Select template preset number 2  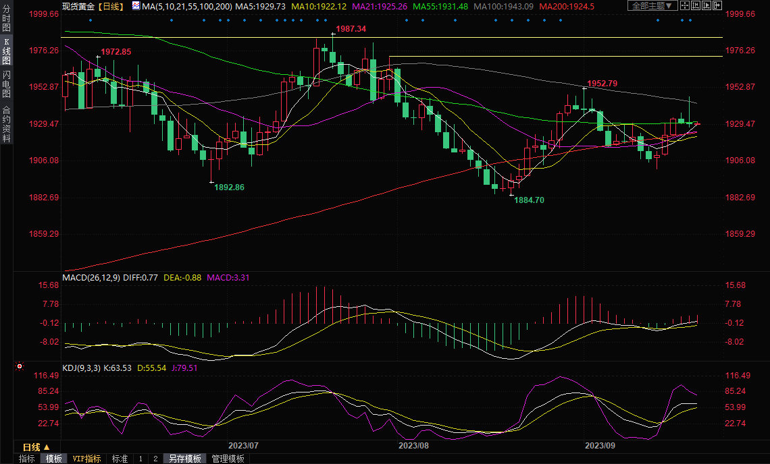[155, 459]
